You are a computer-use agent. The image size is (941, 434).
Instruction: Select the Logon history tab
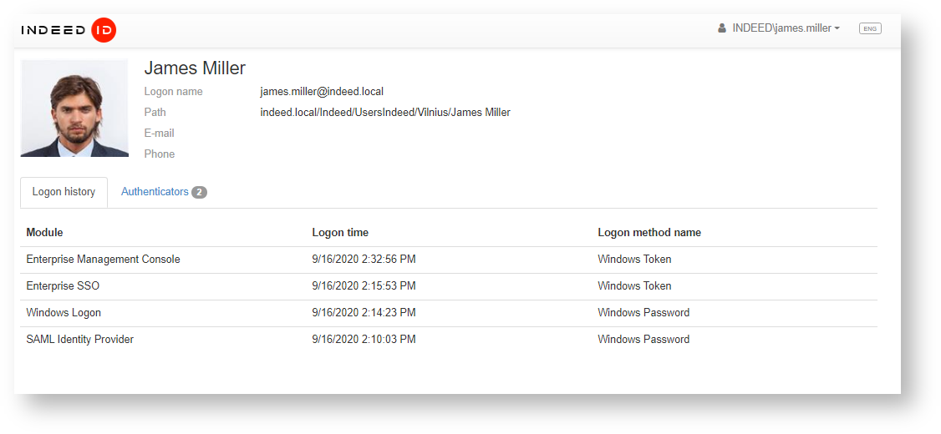[64, 192]
